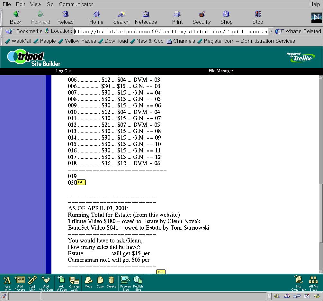
Task: Print the current page
Action: (177, 17)
